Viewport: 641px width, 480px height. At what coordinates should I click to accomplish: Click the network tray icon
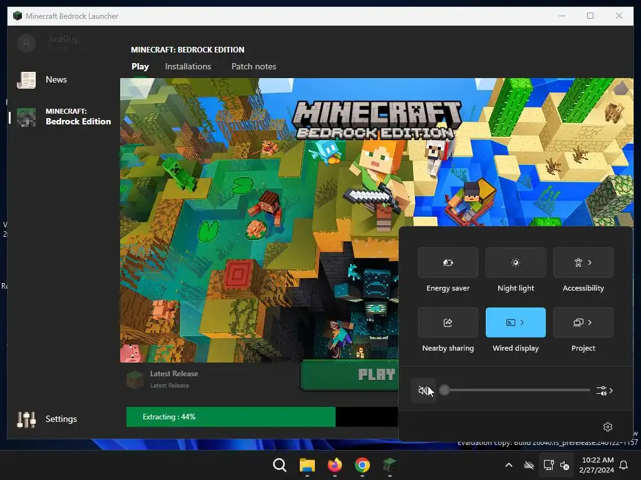(548, 465)
